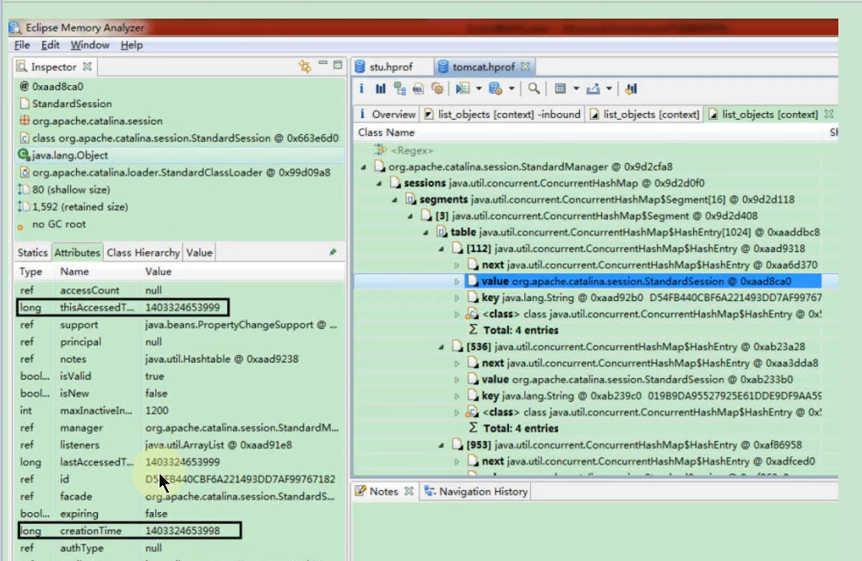Open the reports dropdown arrow
The image size is (862, 561).
point(479,89)
